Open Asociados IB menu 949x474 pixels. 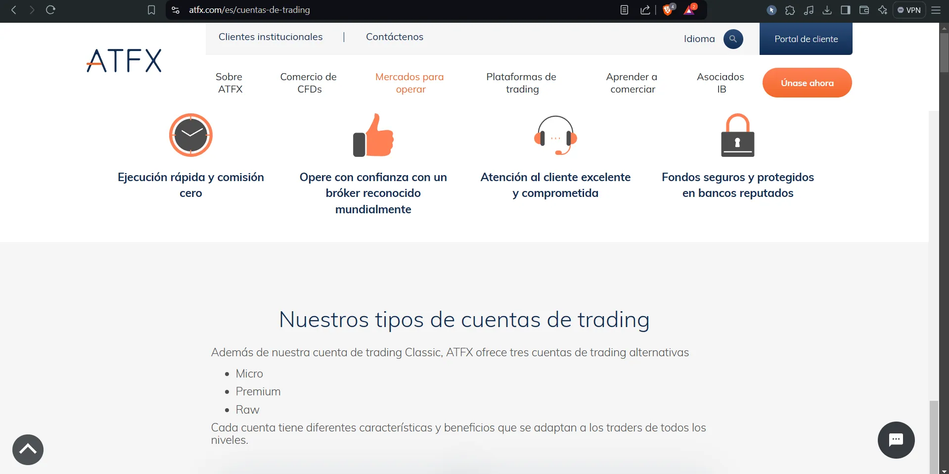pos(721,83)
